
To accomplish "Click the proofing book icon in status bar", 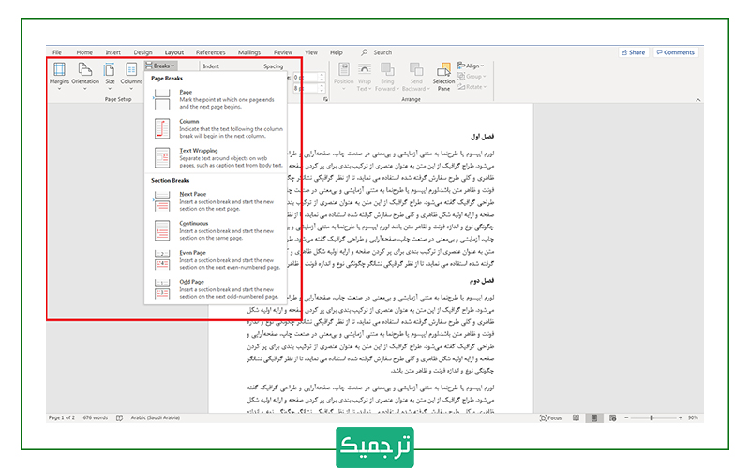I will [x=120, y=417].
